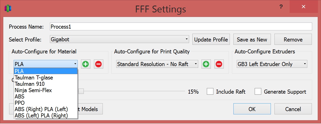Click the infill percentage slider handle
Viewport: 321px width, 124px height.
click(x=81, y=91)
